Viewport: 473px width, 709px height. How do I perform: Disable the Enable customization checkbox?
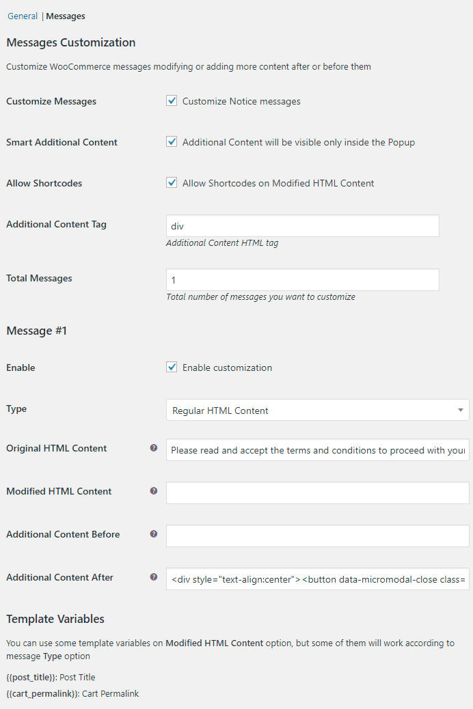tap(172, 367)
